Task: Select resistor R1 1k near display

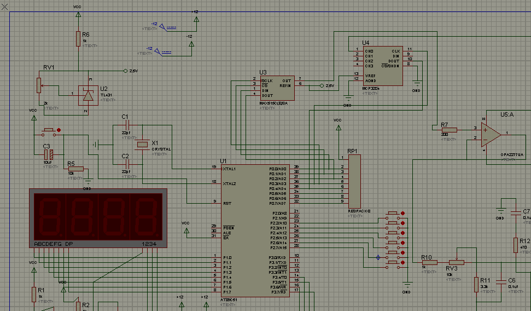Action: [x=34, y=295]
